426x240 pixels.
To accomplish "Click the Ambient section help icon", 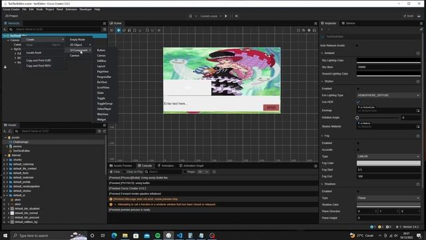I will click(x=418, y=53).
